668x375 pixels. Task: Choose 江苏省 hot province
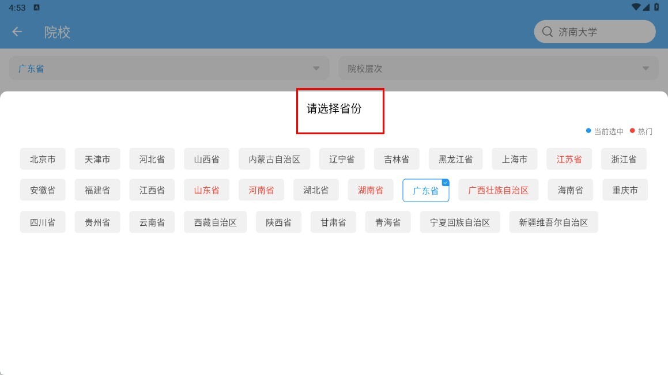coord(569,159)
